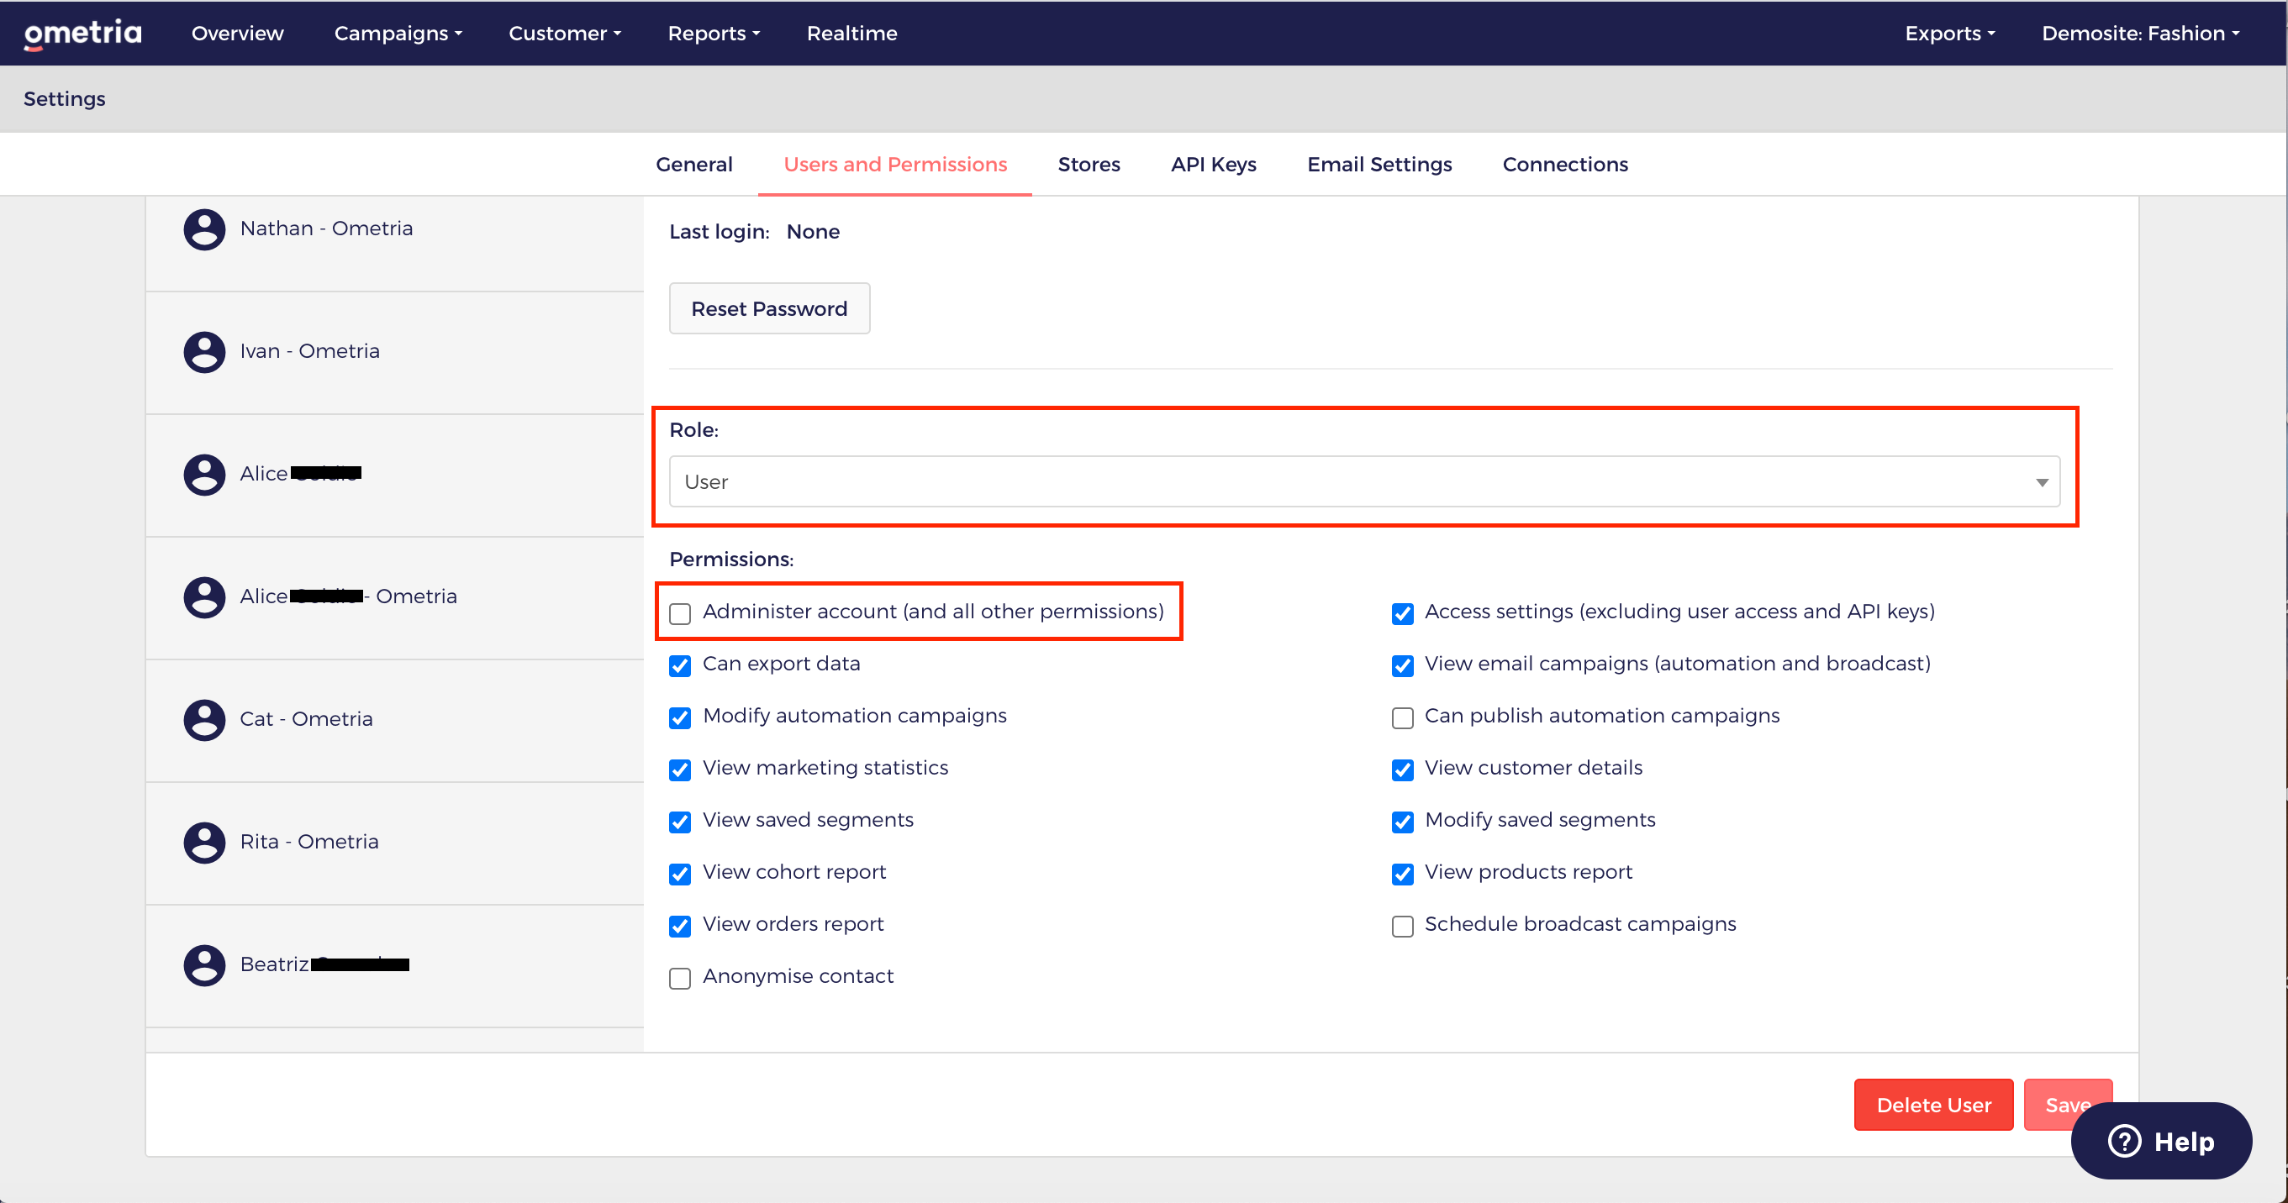Uncheck Modify saved segments
This screenshot has height=1203, width=2288.
point(1402,822)
